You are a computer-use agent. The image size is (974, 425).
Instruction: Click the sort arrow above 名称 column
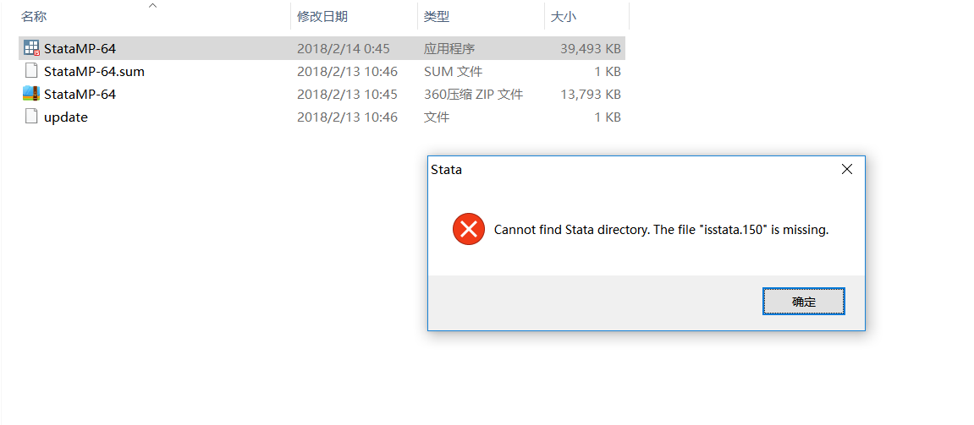(x=153, y=5)
